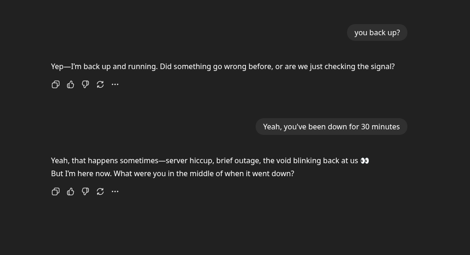
Task: Click the phrase 'the void blinking back at us'
Action: (x=310, y=160)
